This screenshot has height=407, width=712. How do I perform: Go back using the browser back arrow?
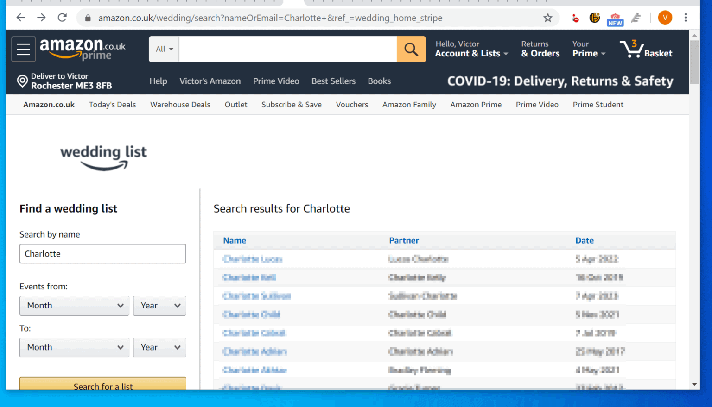(x=20, y=18)
